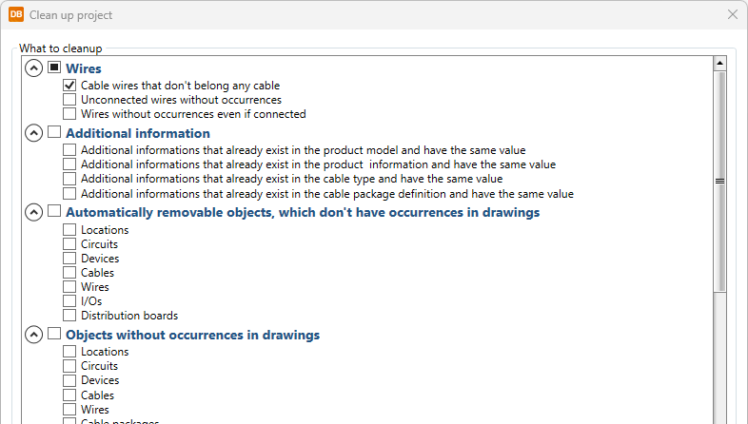Viewport: 748px width, 424px height.
Task: Close the Clean up project dialog
Action: coord(733,14)
